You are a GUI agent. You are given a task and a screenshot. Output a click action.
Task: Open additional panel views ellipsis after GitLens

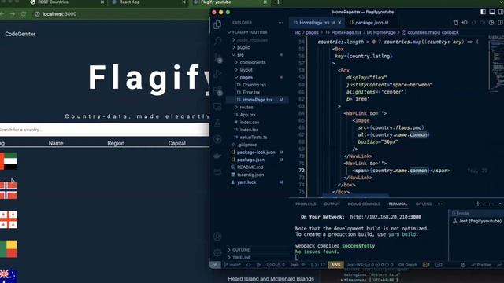(x=439, y=204)
